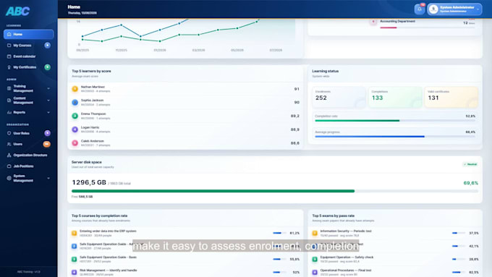Click the Average progress bar

[x=395, y=137]
